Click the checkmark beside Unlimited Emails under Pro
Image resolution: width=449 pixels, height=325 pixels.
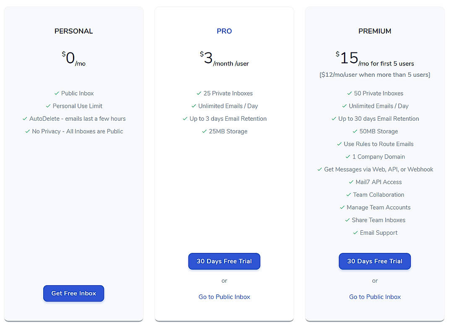[193, 106]
